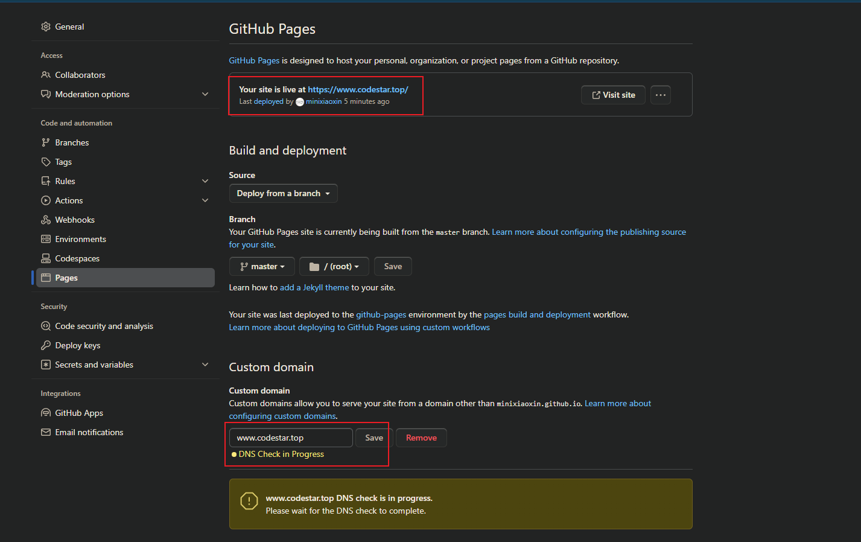The width and height of the screenshot is (861, 542).
Task: Open Codespaces settings
Action: (125, 258)
